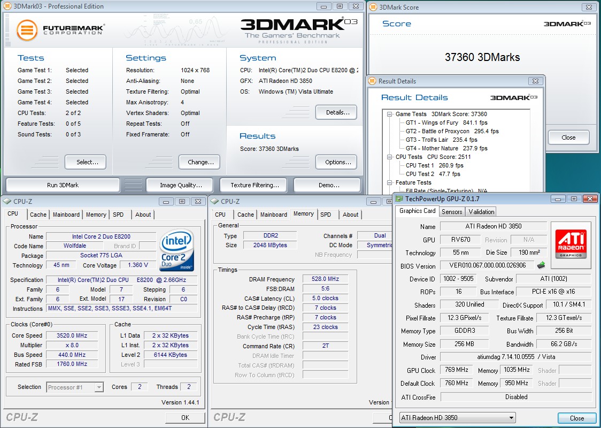Switch to CPU tab in memory CPU-Z window

pos(220,215)
